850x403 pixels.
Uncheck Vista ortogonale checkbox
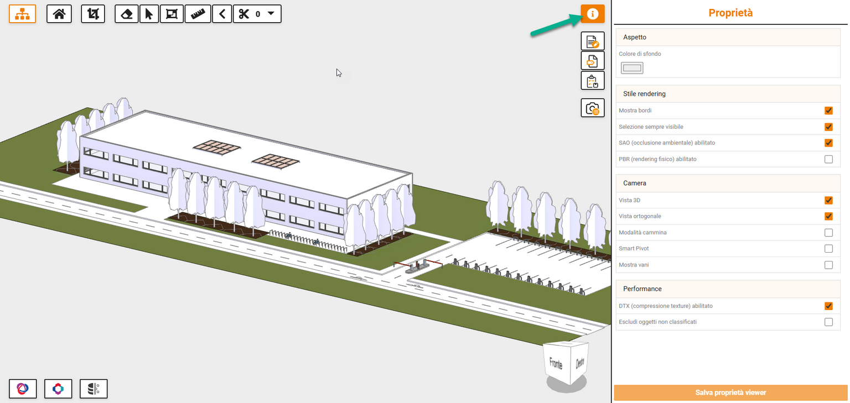click(828, 216)
